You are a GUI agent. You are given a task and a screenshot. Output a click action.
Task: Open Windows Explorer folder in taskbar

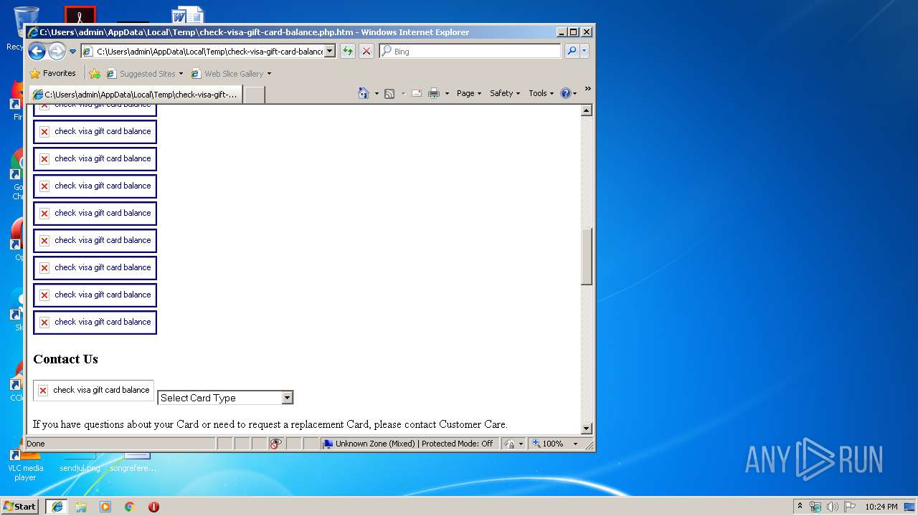pyautogui.click(x=81, y=507)
